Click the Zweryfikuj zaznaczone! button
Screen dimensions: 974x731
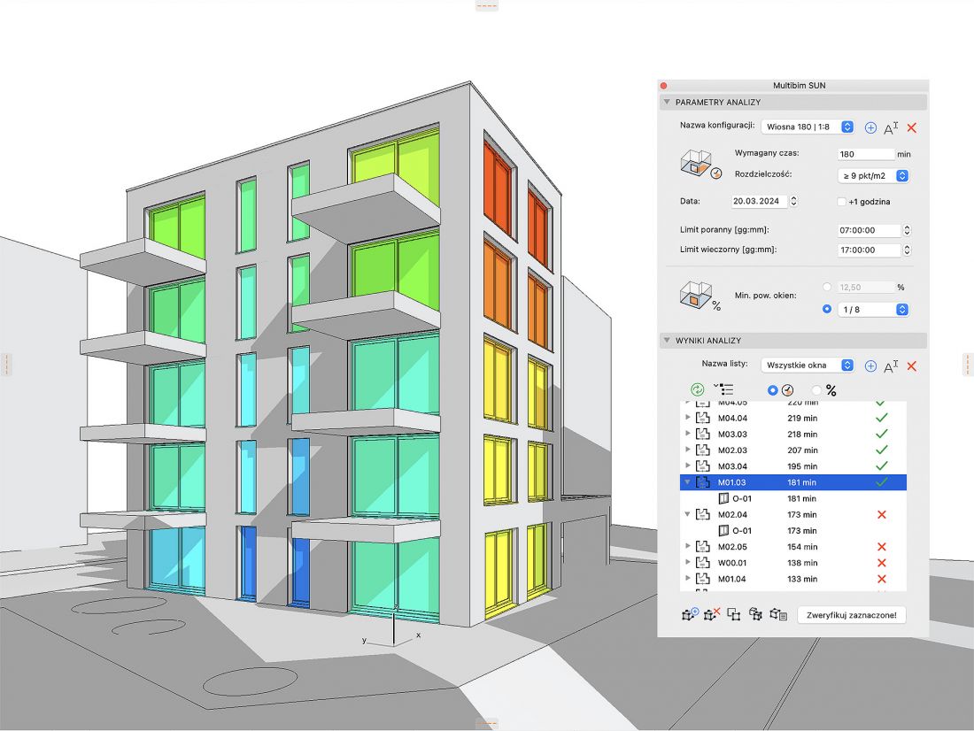coord(852,615)
